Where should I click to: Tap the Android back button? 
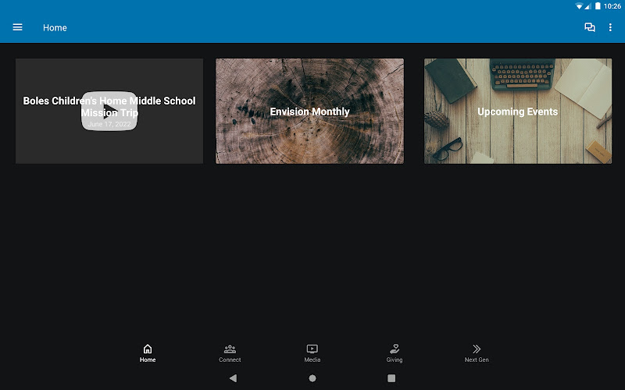click(x=233, y=378)
